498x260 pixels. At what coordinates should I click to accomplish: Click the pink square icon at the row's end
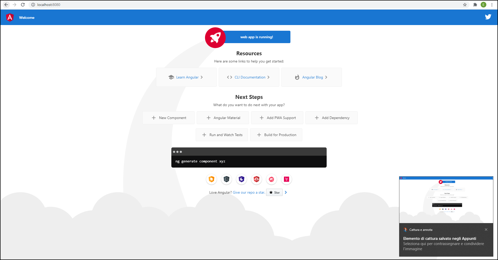pos(287,179)
